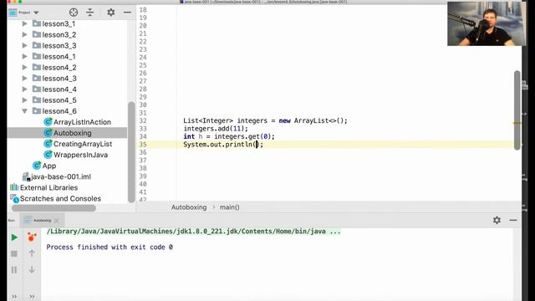
Task: Expand the lesson4_1 folder
Action: 24,57
